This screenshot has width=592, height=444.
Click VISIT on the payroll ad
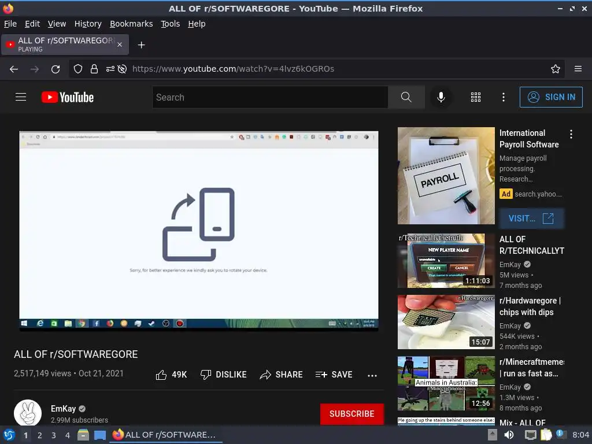[531, 218]
